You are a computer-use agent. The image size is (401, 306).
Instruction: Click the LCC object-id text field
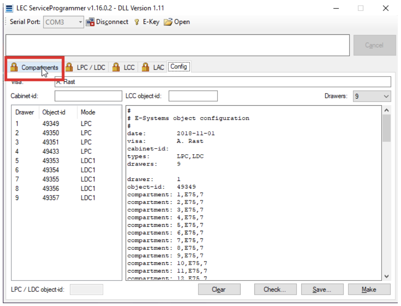[x=193, y=96]
